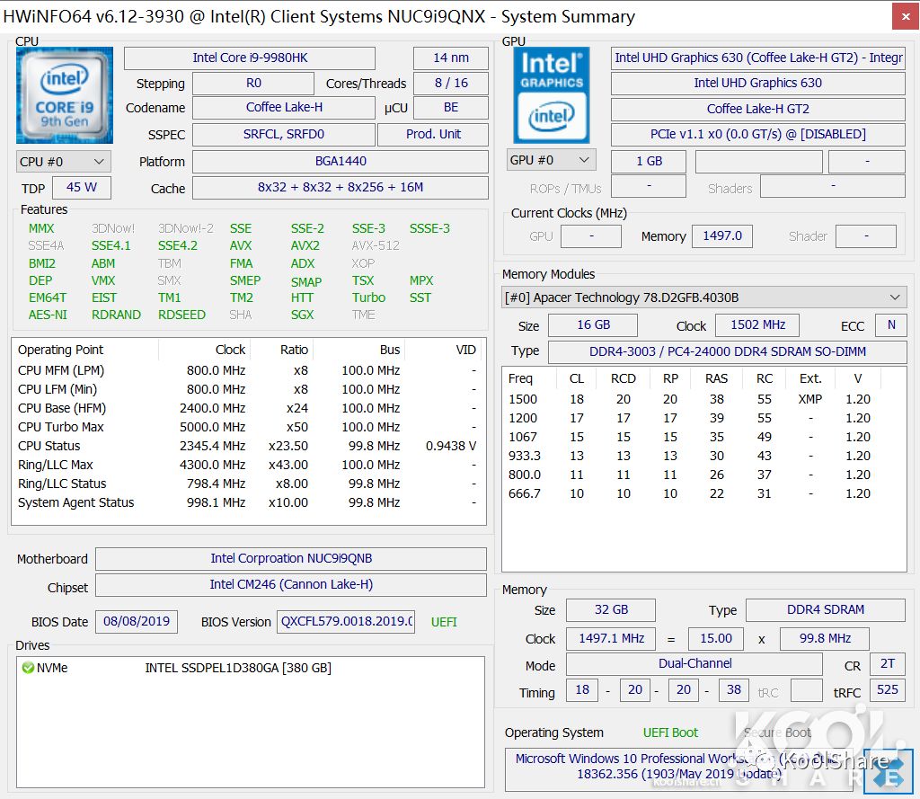Select the INTEL SSDPEL1D380GA drive entry
This screenshot has height=799, width=920.
tap(238, 668)
